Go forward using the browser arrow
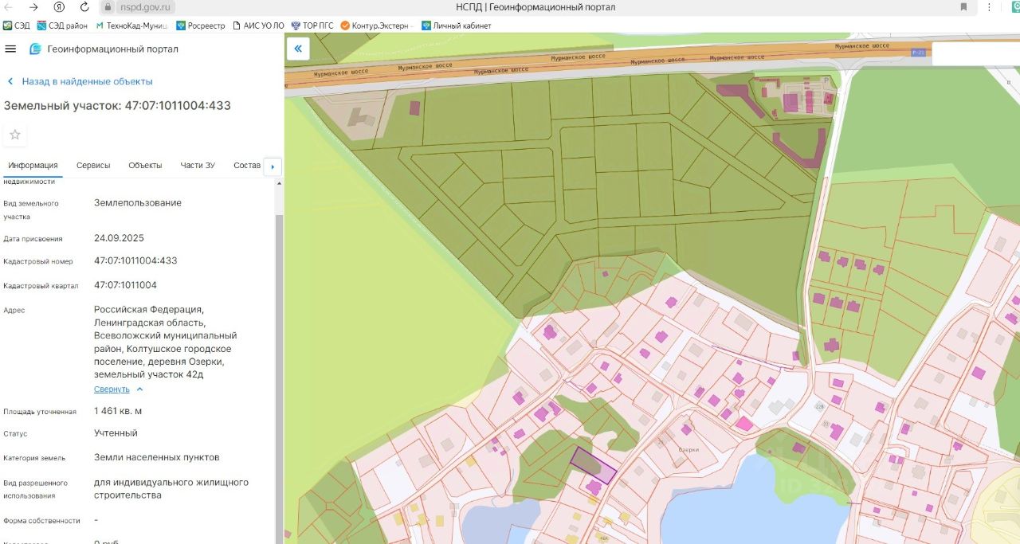This screenshot has width=1020, height=544. click(x=33, y=7)
